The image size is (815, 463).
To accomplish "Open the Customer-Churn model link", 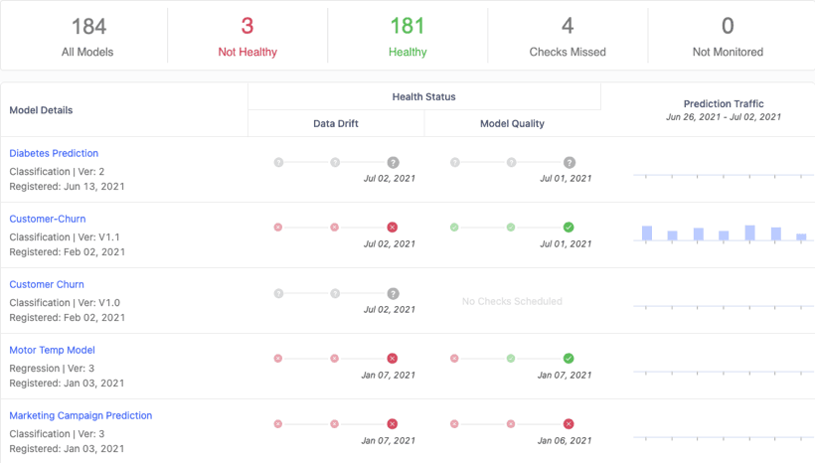I will (x=48, y=219).
